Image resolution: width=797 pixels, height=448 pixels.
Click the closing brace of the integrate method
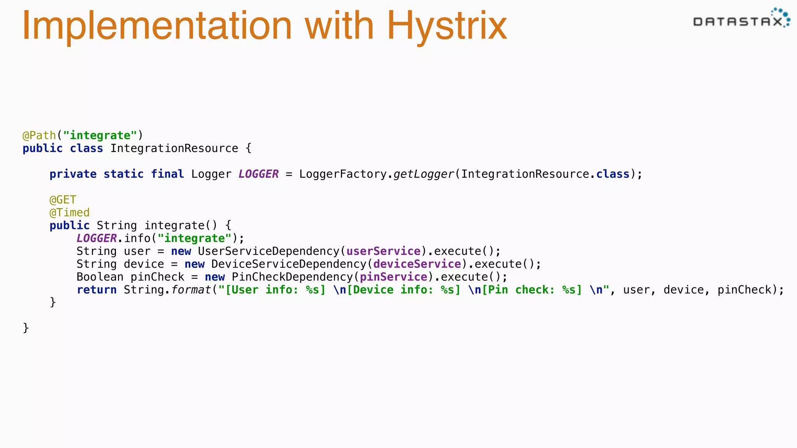coord(53,302)
